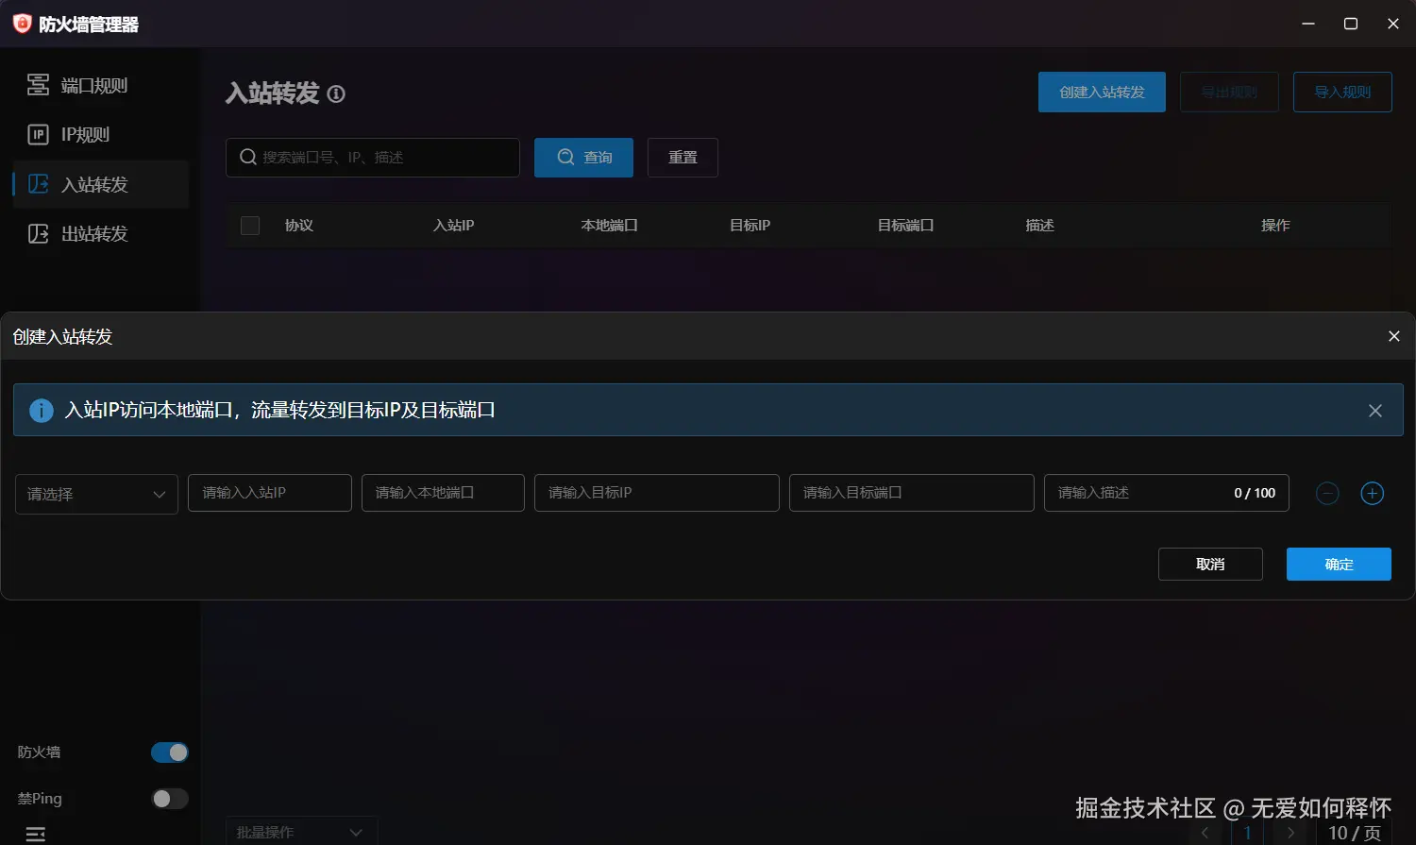The width and height of the screenshot is (1416, 845).
Task: Minimize the firewall manager window
Action: click(1308, 24)
